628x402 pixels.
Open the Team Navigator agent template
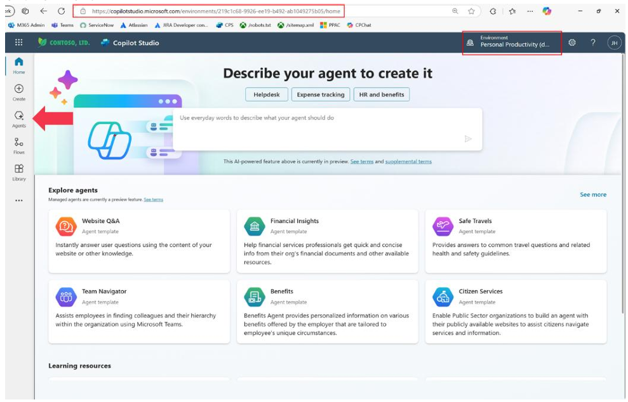pos(139,312)
